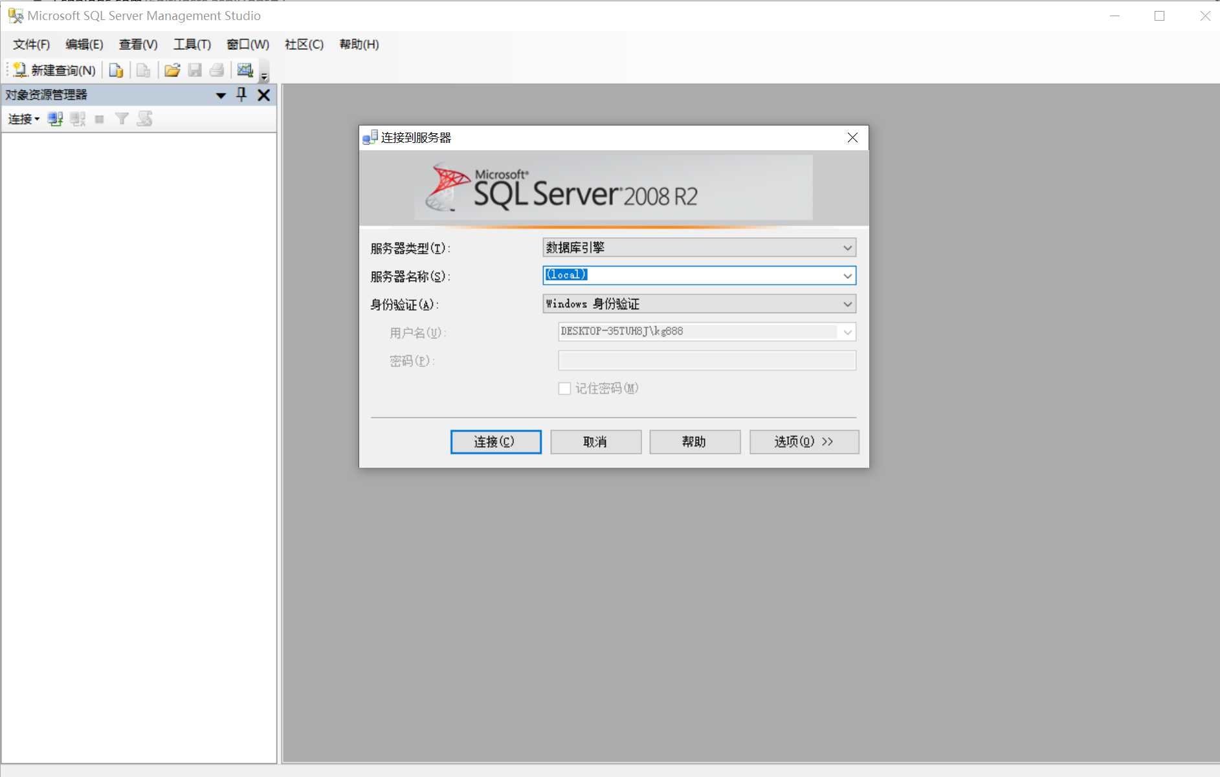Click the new database engine query icon

tap(116, 70)
